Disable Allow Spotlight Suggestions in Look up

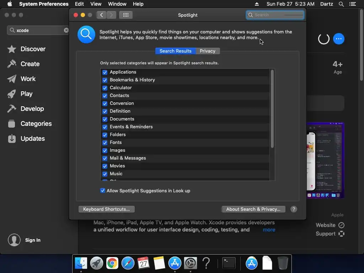pos(103,191)
